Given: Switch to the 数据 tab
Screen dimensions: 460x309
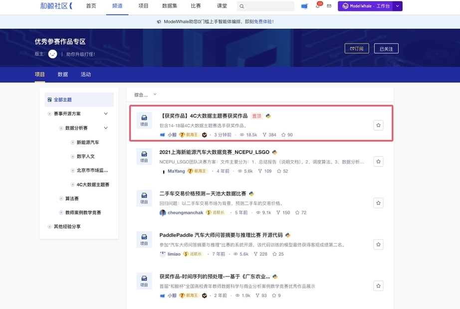Looking at the screenshot, I should pos(63,74).
